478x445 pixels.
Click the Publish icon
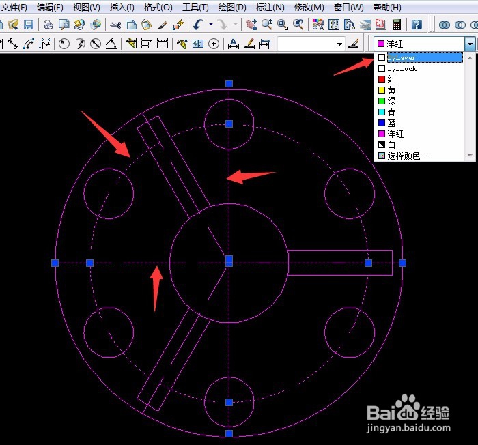[80, 25]
